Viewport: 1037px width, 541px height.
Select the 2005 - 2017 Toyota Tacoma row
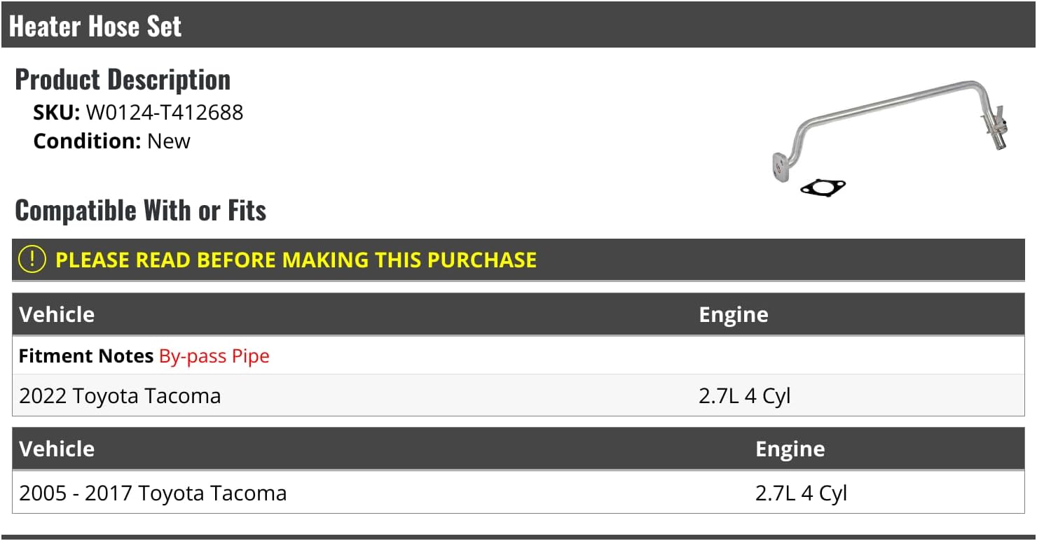click(153, 493)
